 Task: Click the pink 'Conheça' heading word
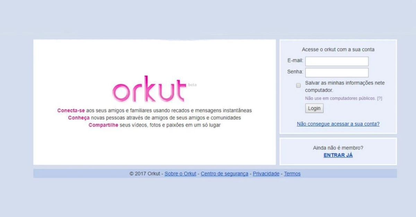tap(79, 118)
